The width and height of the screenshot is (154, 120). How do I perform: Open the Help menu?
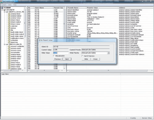click(15, 5)
